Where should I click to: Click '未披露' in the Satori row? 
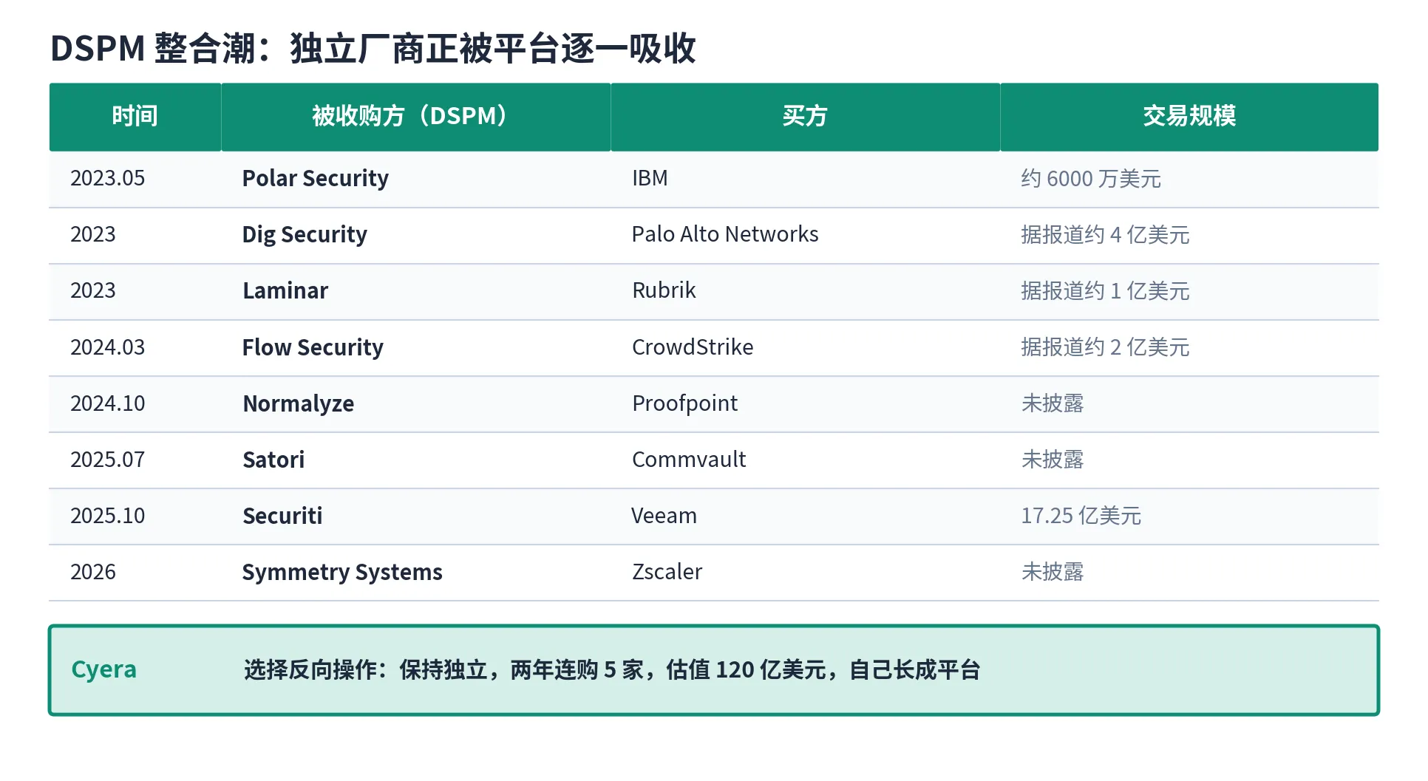pyautogui.click(x=1053, y=460)
